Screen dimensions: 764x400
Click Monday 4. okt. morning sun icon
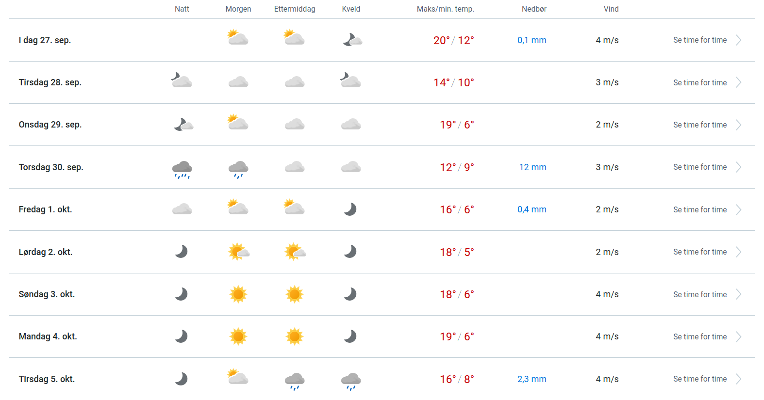point(238,336)
